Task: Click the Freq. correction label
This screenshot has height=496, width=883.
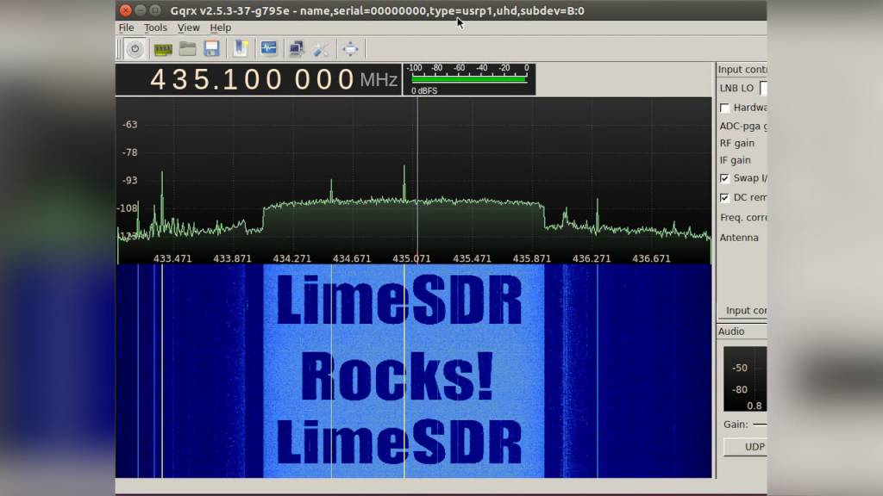Action: click(x=743, y=218)
